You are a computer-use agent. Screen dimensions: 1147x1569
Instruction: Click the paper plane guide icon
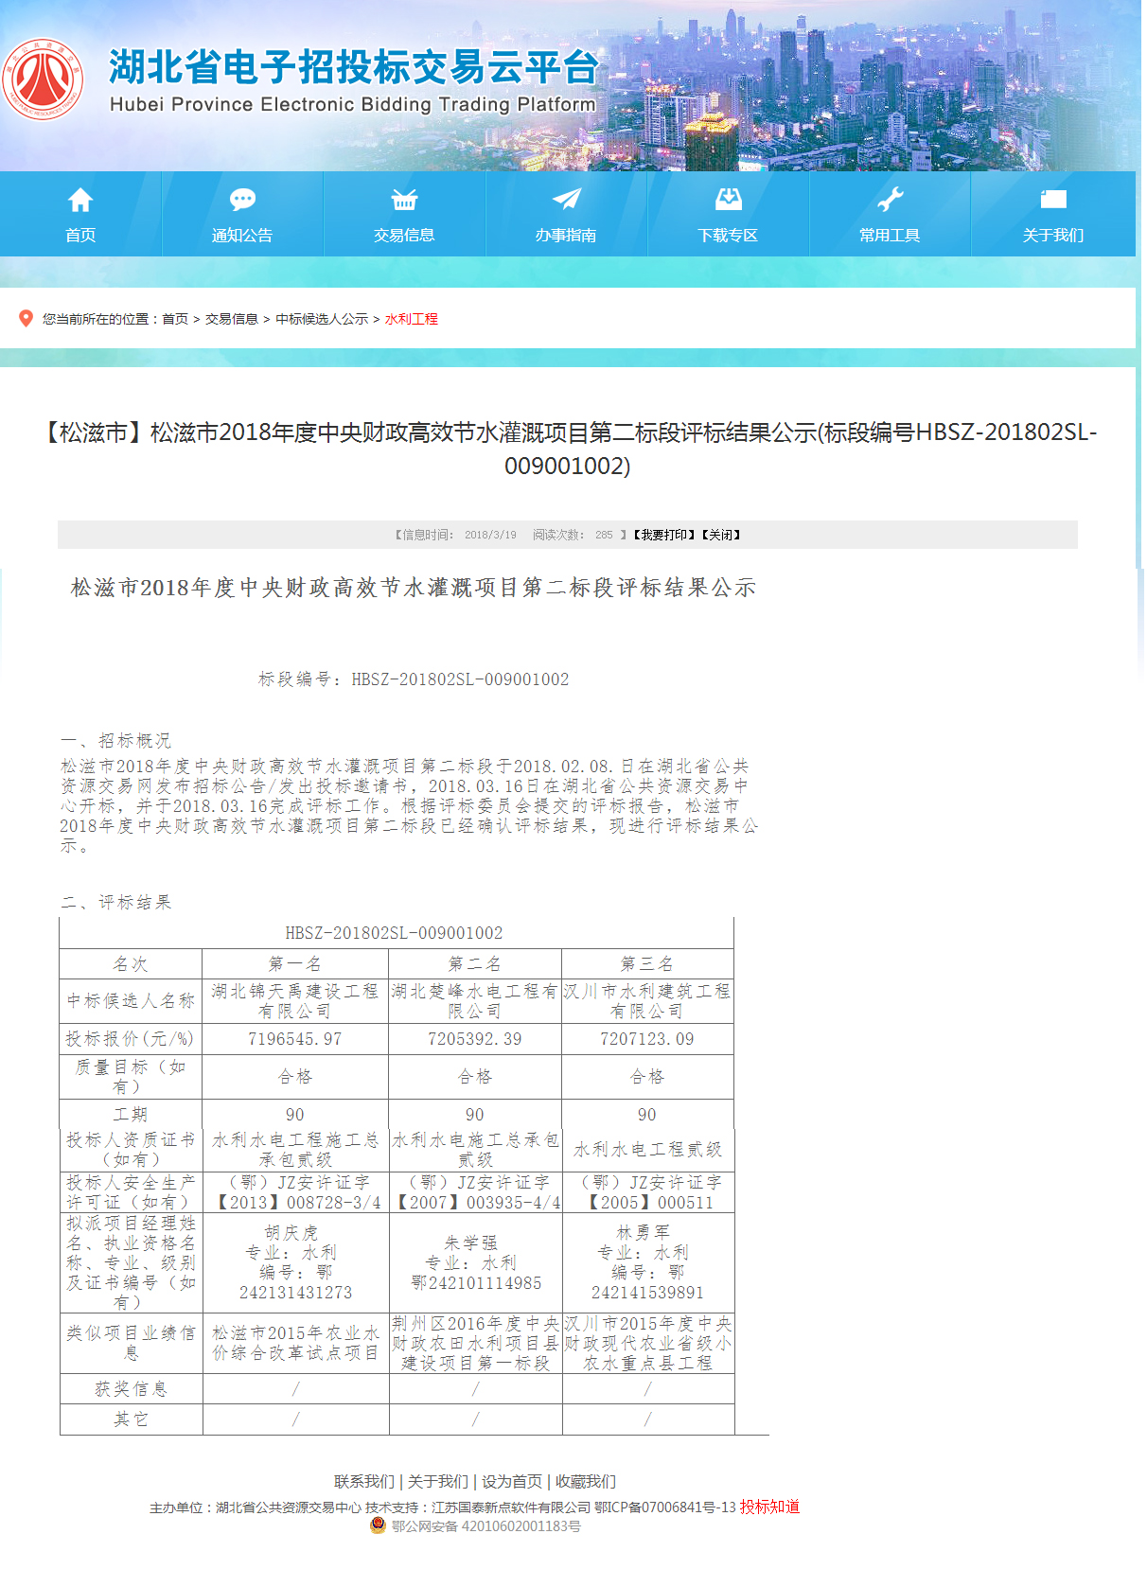click(566, 199)
